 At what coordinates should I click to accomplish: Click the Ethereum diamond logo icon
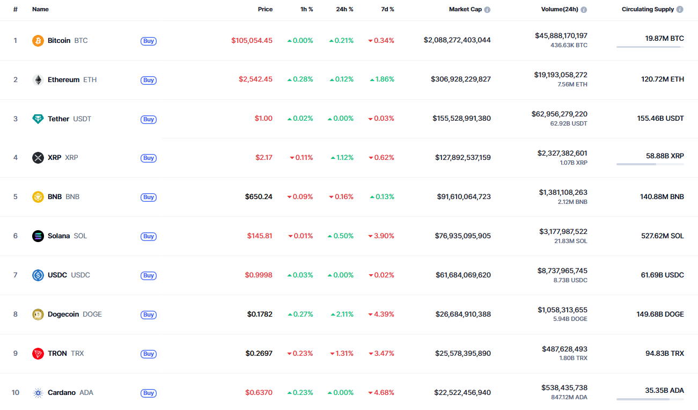(x=38, y=80)
